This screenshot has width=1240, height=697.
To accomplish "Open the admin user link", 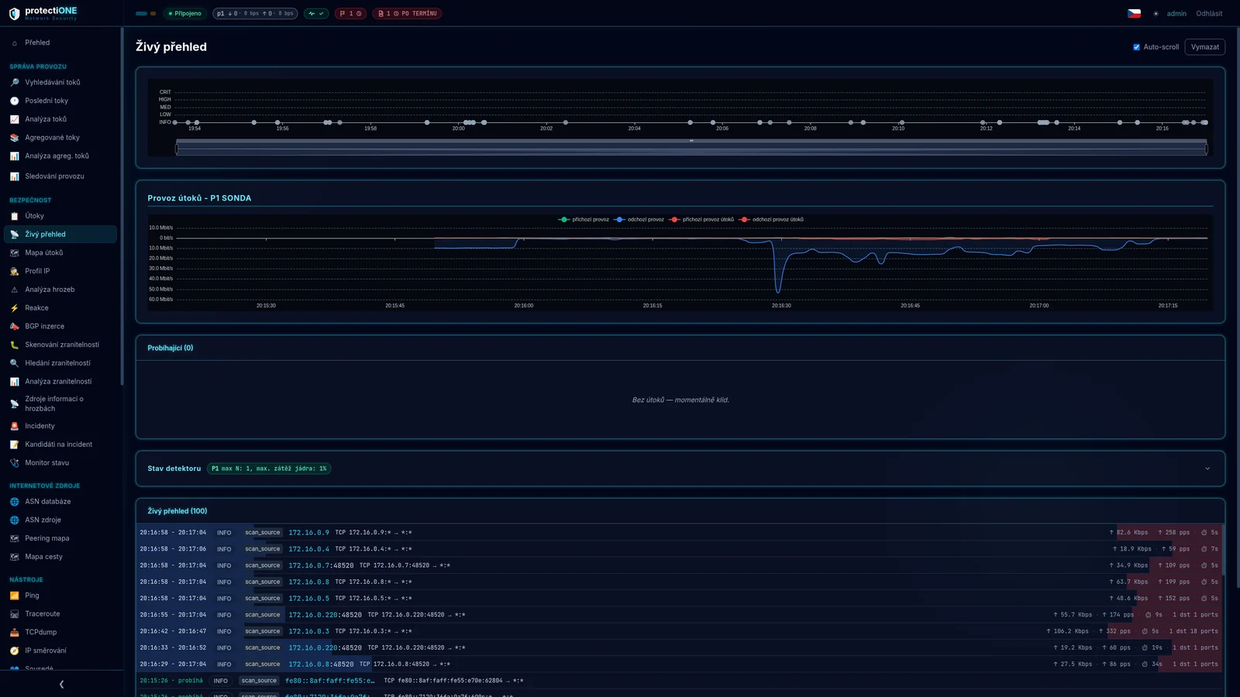I will [1176, 13].
